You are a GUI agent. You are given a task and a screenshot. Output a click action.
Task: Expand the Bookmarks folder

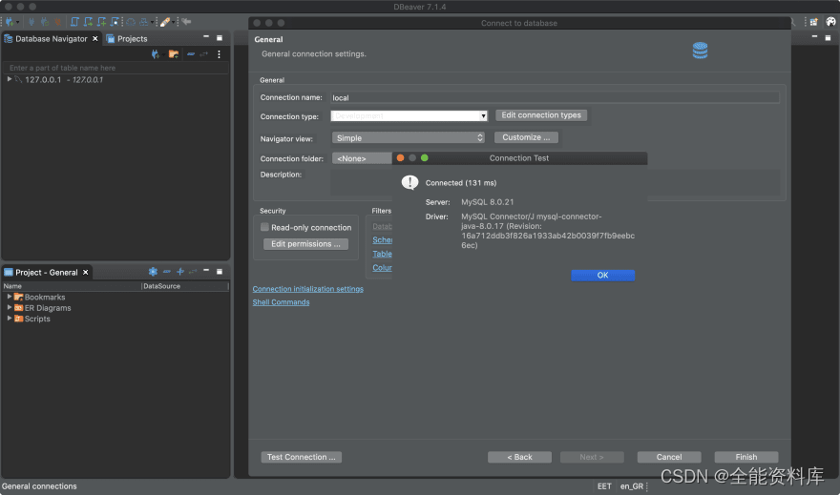[10, 297]
